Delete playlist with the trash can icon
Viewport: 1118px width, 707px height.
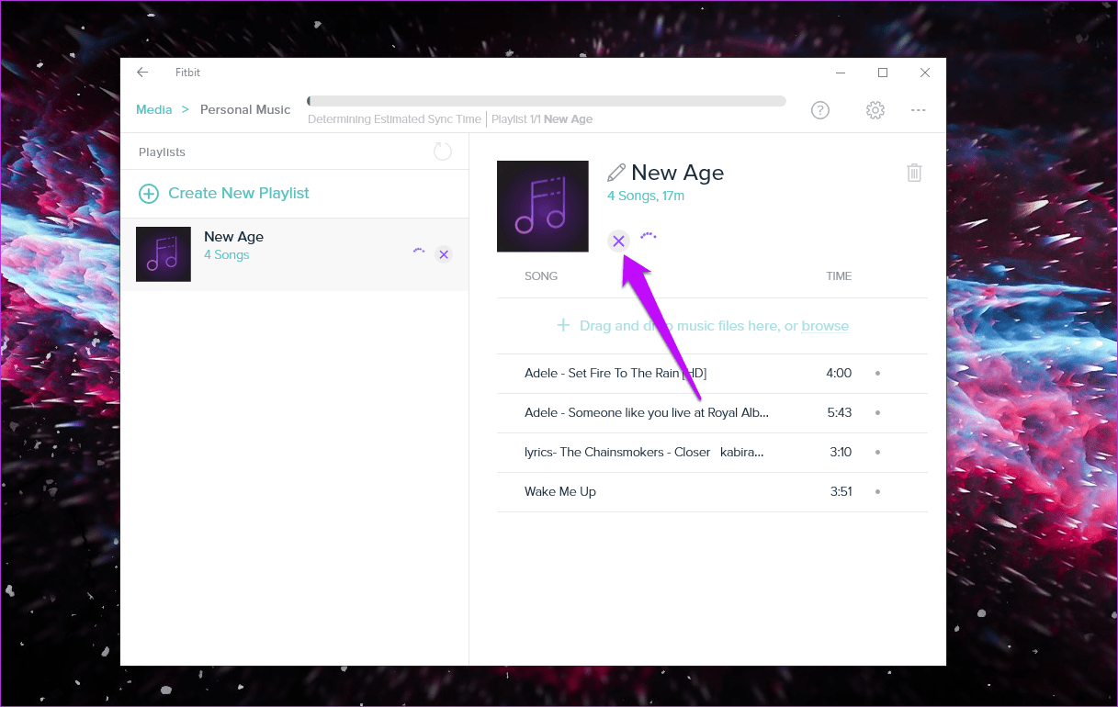tap(914, 173)
